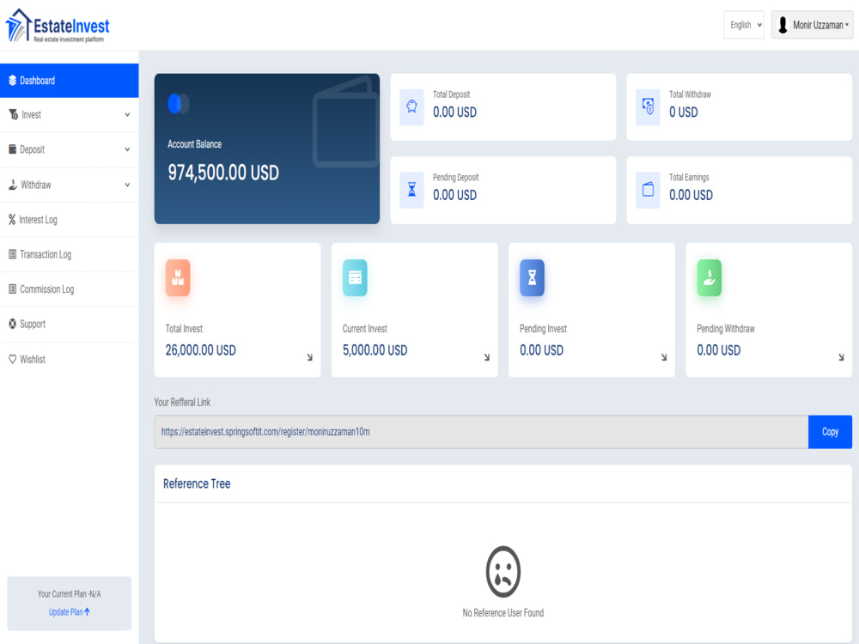Expand the Deposit submenu chevron
The height and width of the screenshot is (644, 859).
tap(127, 149)
